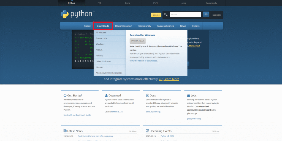282x141 pixels.
Task: Click the Python logo icon
Action: pyautogui.click(x=65, y=14)
